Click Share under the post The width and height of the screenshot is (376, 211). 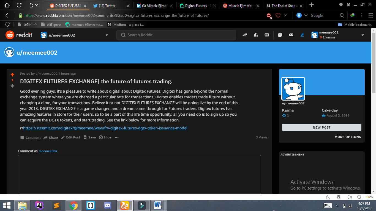[51, 138]
